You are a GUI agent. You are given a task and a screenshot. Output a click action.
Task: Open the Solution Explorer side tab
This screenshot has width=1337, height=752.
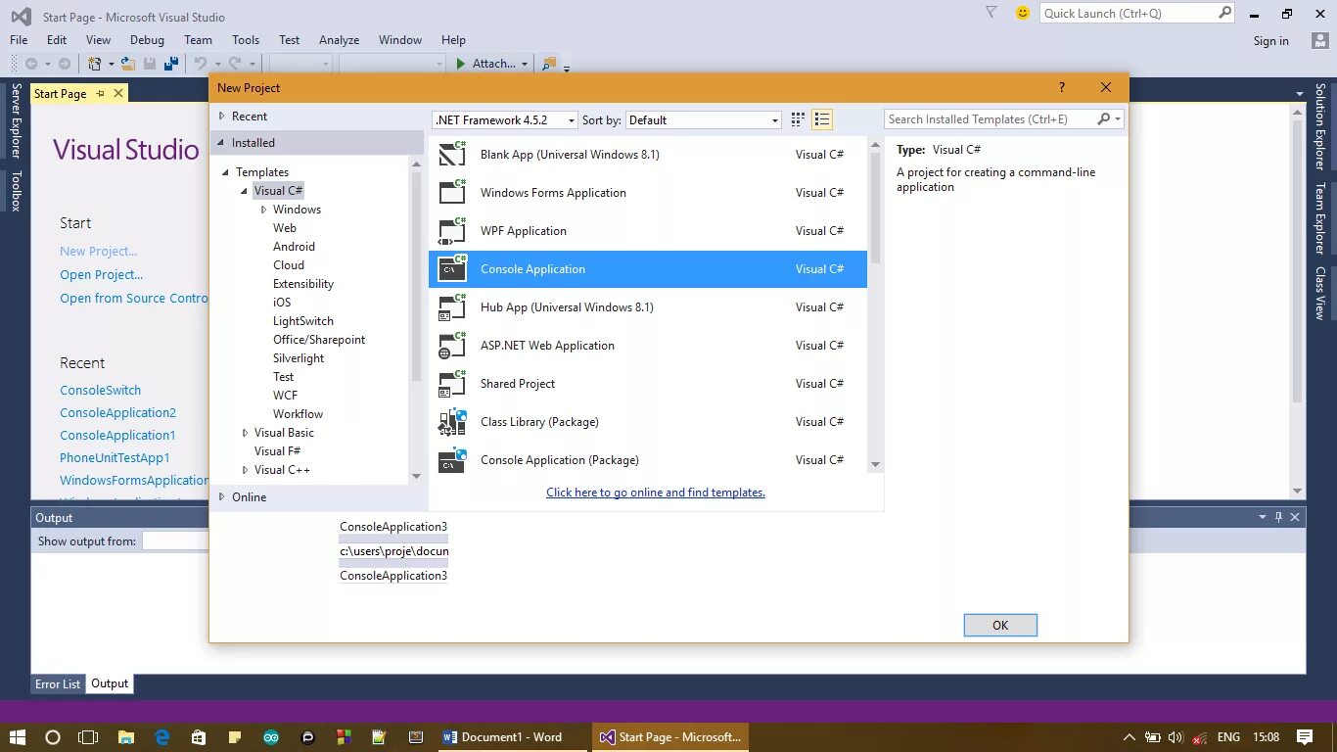click(1319, 127)
